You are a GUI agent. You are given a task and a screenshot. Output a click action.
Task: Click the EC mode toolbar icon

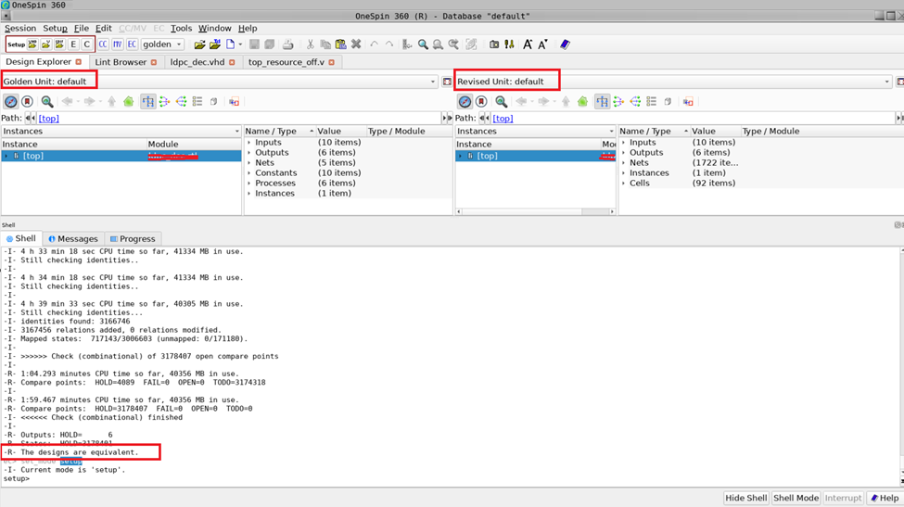132,44
